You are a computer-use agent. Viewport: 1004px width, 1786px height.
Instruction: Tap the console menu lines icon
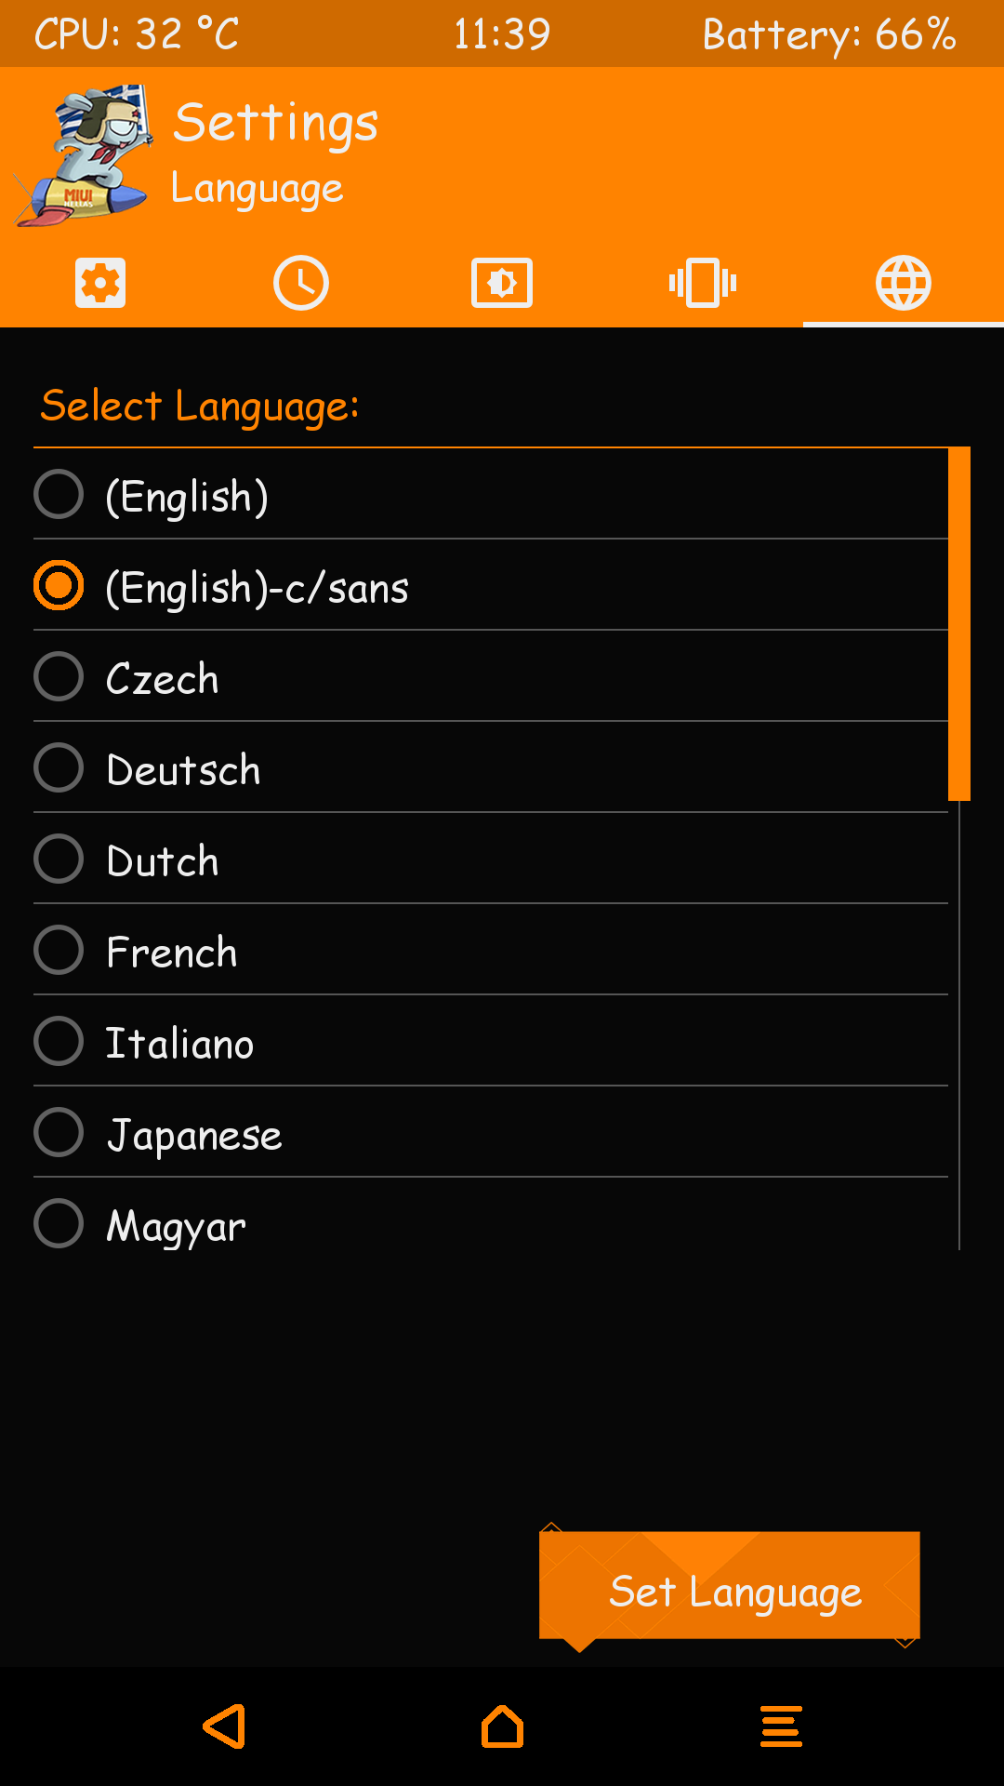[x=781, y=1726]
